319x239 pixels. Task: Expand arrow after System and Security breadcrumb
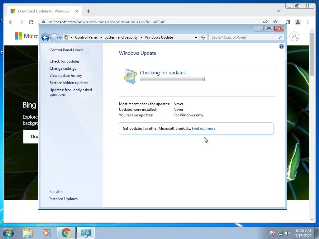141,37
